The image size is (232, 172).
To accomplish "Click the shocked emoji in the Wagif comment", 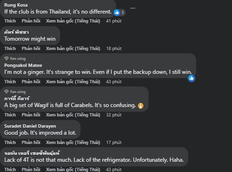I will click(141, 106).
